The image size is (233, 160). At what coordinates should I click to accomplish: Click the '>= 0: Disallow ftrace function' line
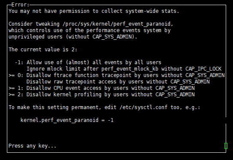click(116, 75)
